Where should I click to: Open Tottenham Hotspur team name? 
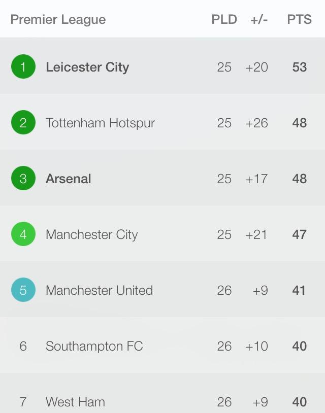tap(100, 123)
